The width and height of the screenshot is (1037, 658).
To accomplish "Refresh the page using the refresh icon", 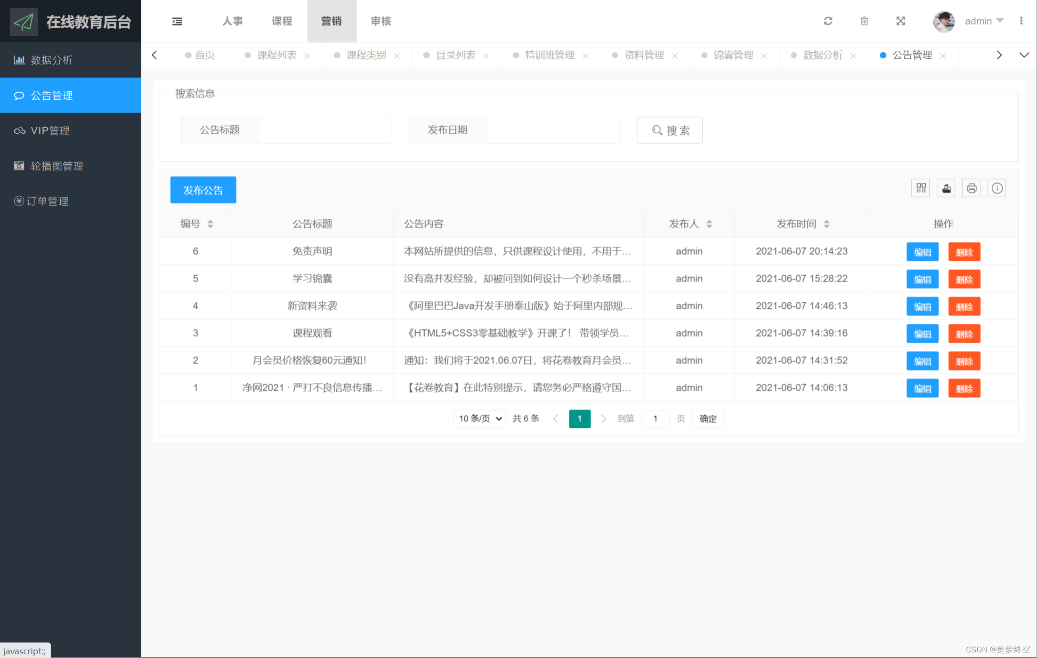I will coord(828,21).
